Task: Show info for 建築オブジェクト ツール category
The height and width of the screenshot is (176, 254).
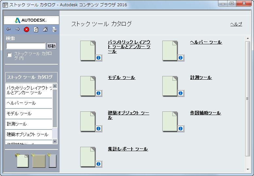Action: (99, 128)
